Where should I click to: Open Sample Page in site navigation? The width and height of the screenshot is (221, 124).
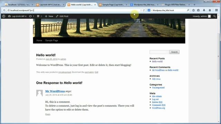point(51,41)
